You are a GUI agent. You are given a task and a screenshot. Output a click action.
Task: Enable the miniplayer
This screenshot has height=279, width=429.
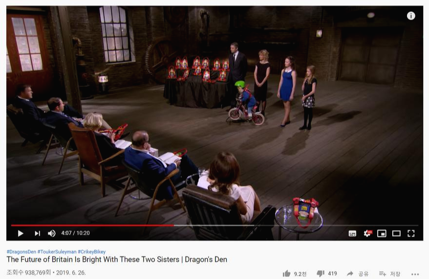[x=382, y=233]
